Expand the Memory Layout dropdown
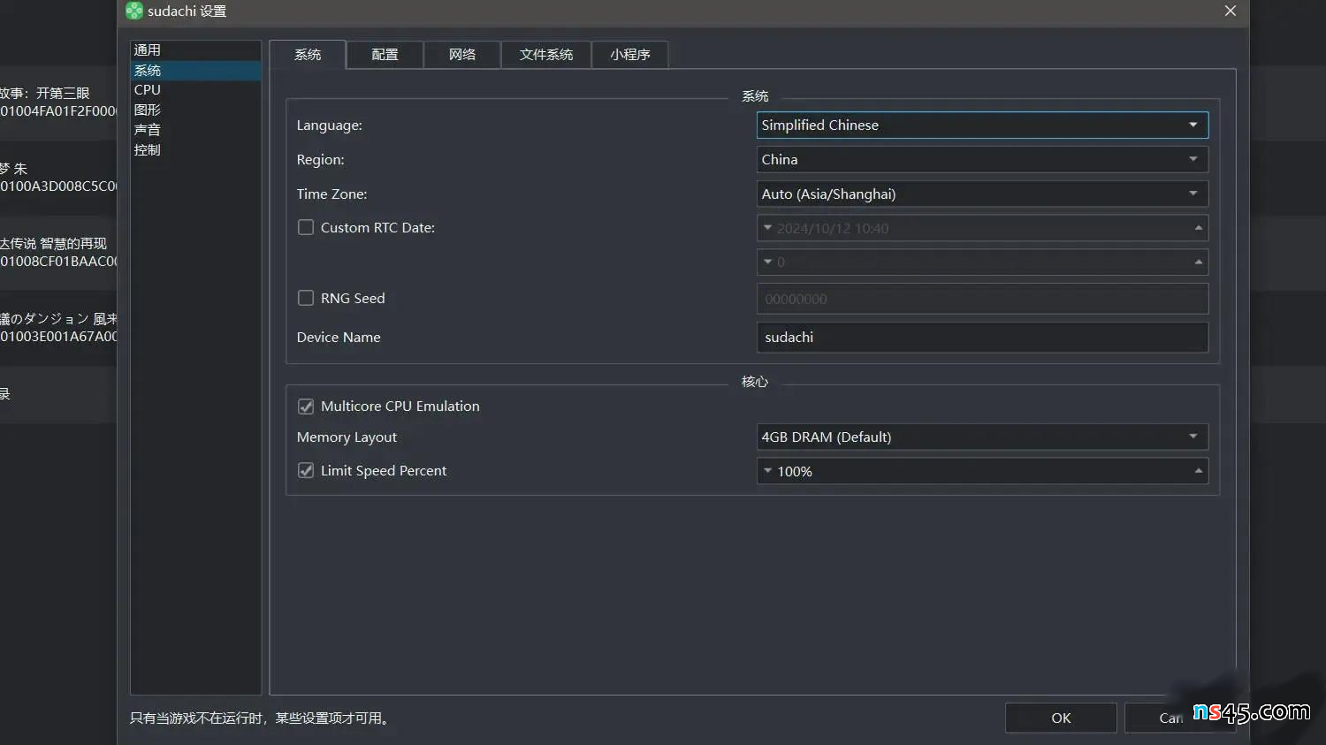This screenshot has width=1326, height=745. click(981, 437)
